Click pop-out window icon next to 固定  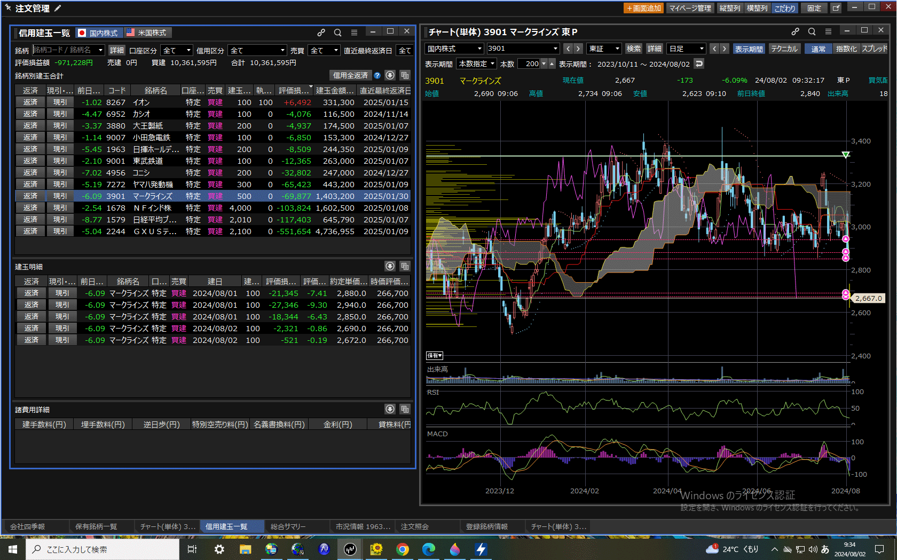pos(836,8)
